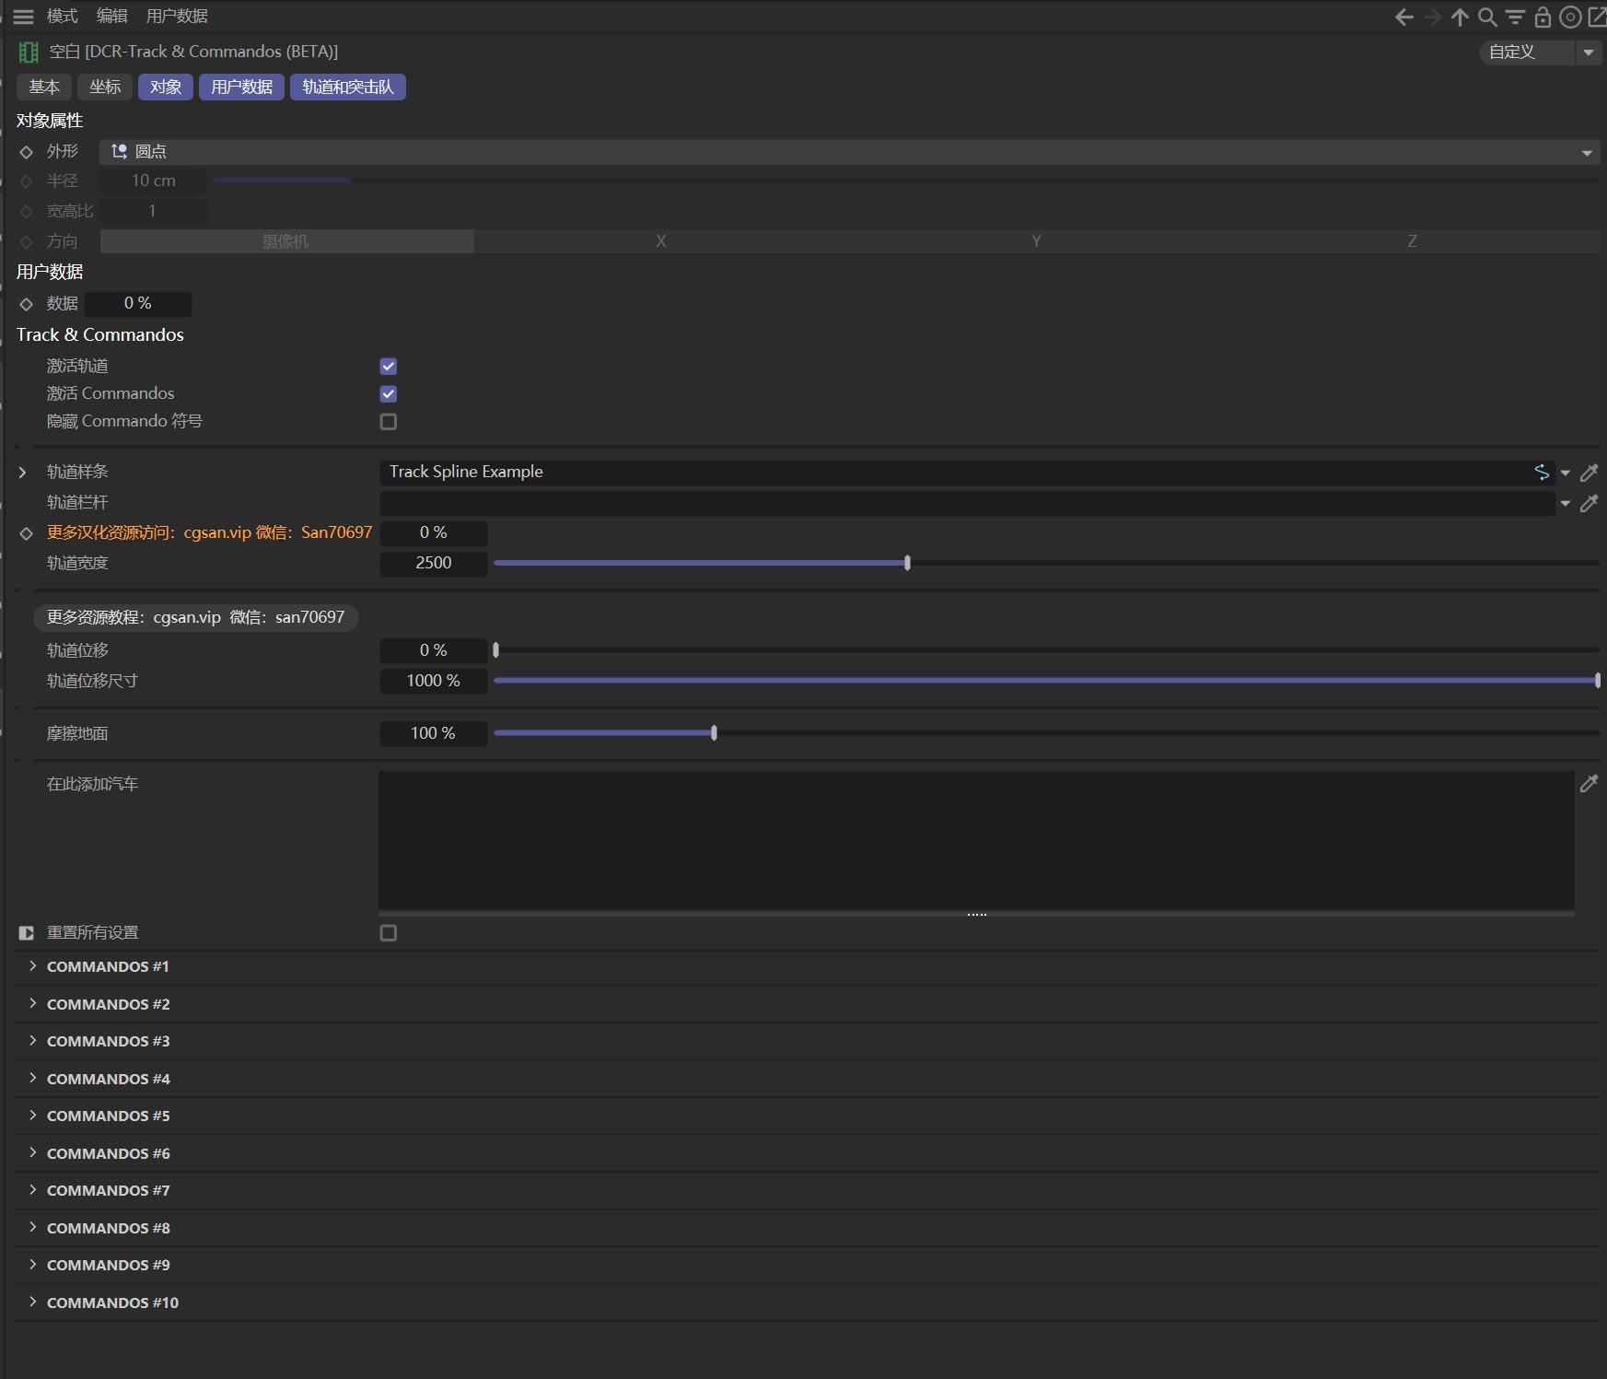Screen dimensions: 1607x1379
Task: Click the eyedropper picker for 轨道样条
Action: pyautogui.click(x=1589, y=473)
